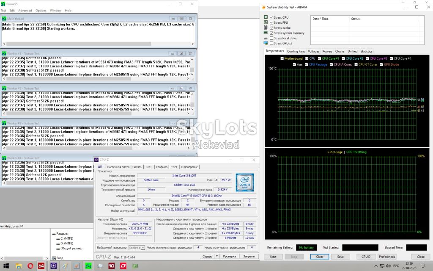The image size is (433, 271).
Task: Minimize the Worker #1 child window
Action: (x=173, y=53)
